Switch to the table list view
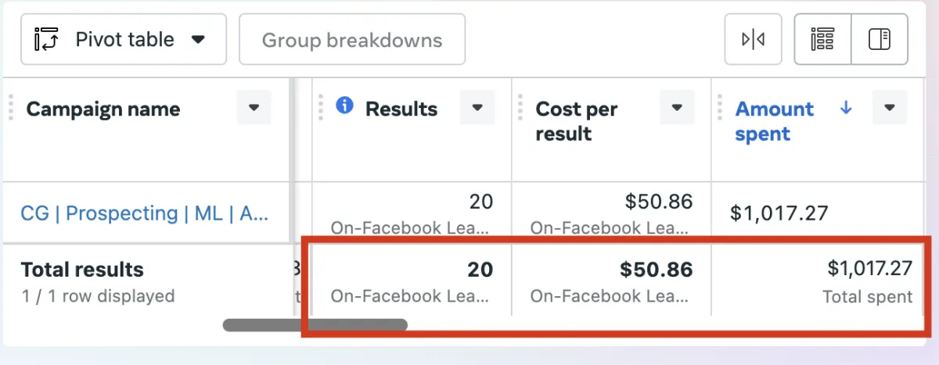 [x=822, y=39]
